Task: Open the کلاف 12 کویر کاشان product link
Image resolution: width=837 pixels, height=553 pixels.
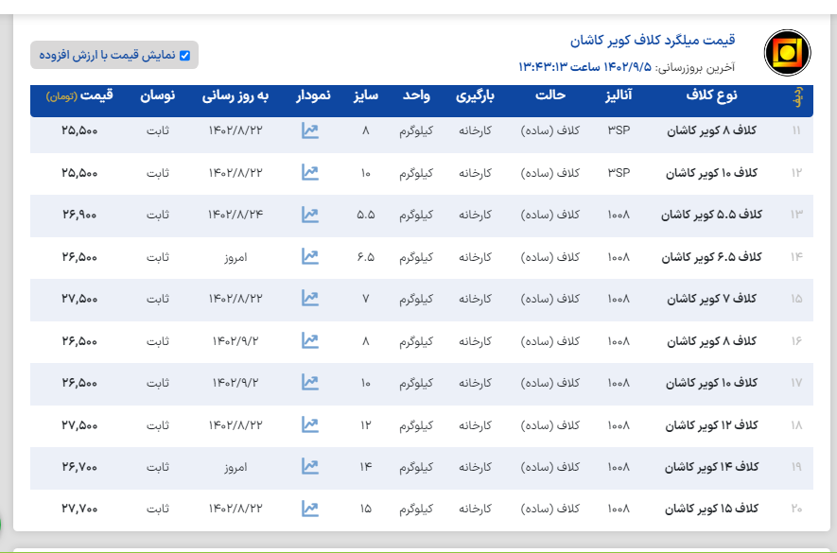Action: (715, 424)
